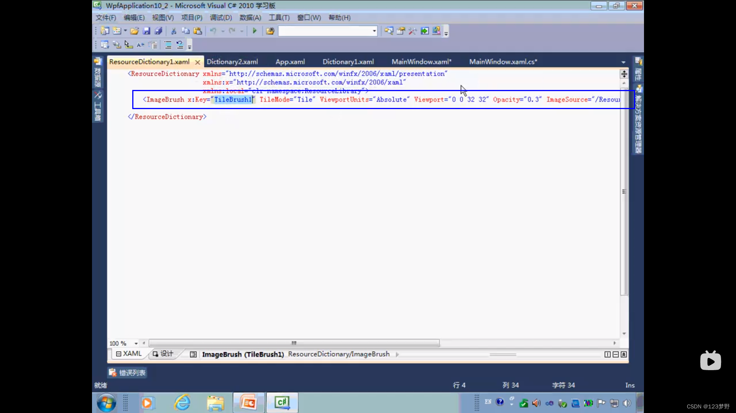736x413 pixels.
Task: Click the Redo arrow icon
Action: [x=232, y=31]
